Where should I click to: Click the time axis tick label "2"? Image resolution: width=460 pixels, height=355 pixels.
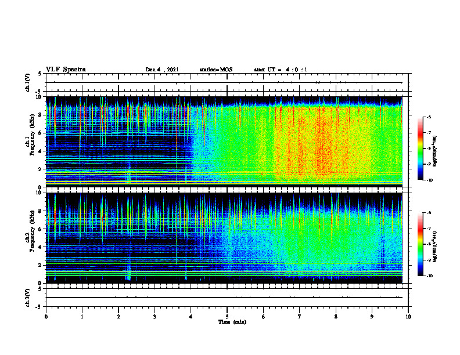pos(118,317)
